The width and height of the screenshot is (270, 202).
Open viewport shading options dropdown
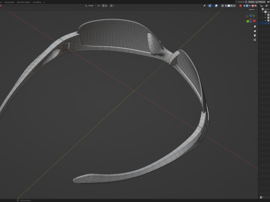(237, 6)
